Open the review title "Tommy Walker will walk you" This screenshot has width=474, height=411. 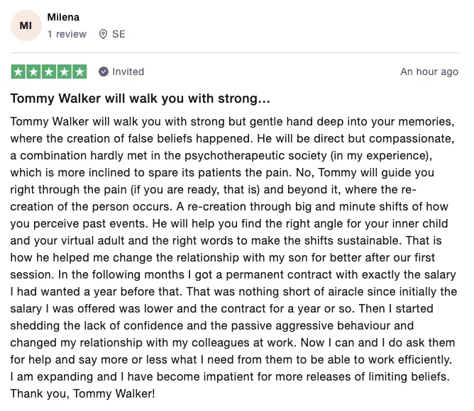140,98
